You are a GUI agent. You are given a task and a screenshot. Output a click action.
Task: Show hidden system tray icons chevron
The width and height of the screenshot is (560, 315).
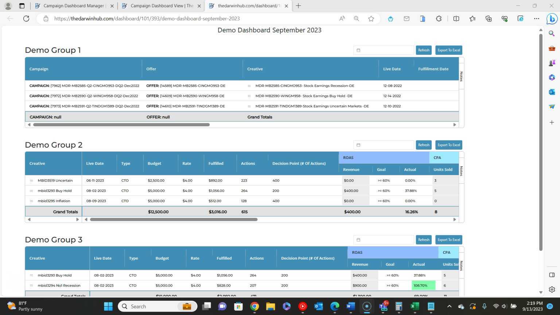[x=449, y=306]
